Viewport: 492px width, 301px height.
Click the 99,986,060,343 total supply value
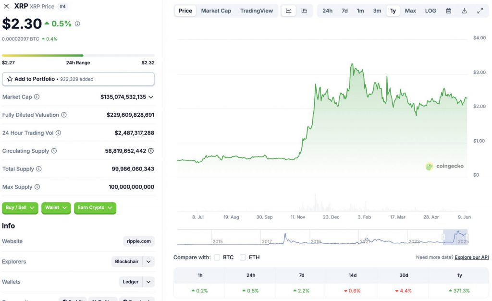coord(133,169)
